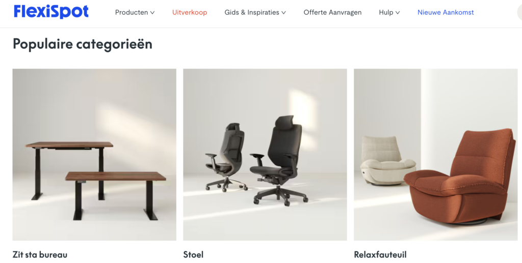Screen dimensions: 522x263
Task: Expand the Producten dropdown menu
Action: [135, 12]
